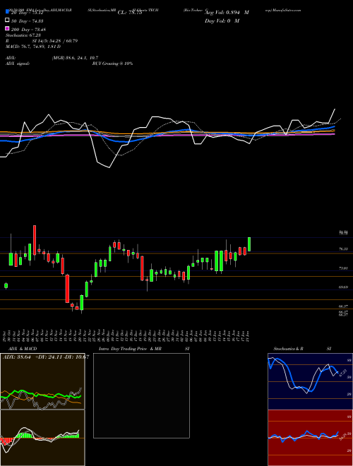Click the 73.01 price axis label

pyautogui.click(x=344, y=268)
